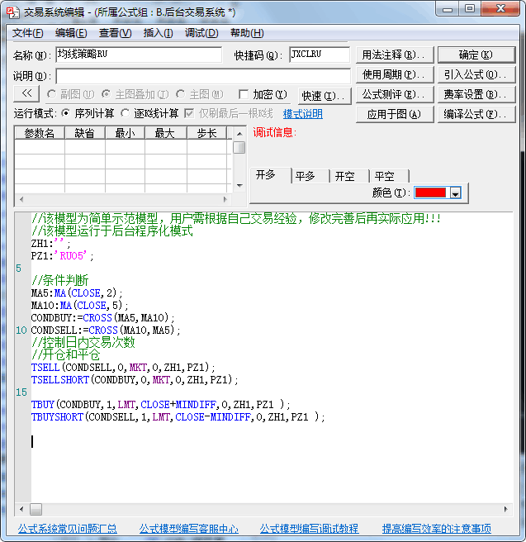The width and height of the screenshot is (526, 542).
Task: Click parameter table scroll up arrow
Action: click(239, 133)
